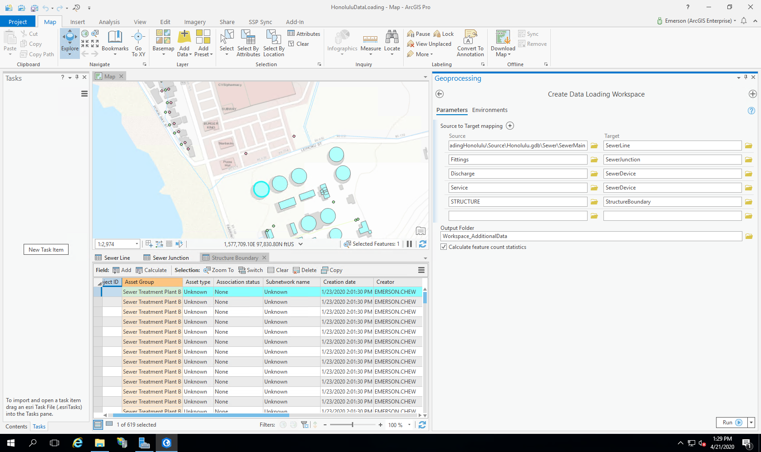Open the Basemap gallery
The width and height of the screenshot is (761, 452).
(163, 43)
